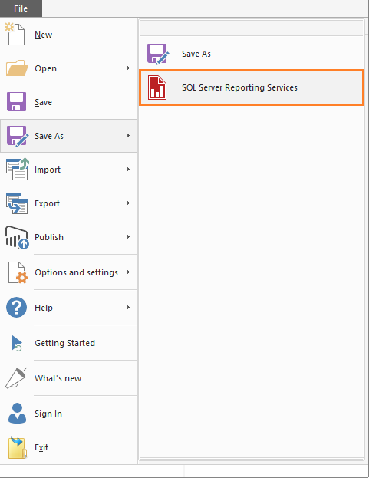Click the What's new megaphone icon
The width and height of the screenshot is (369, 478).
tap(17, 377)
